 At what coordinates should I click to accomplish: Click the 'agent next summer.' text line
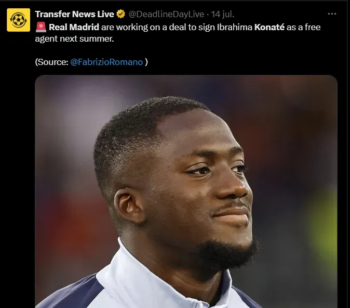point(74,39)
